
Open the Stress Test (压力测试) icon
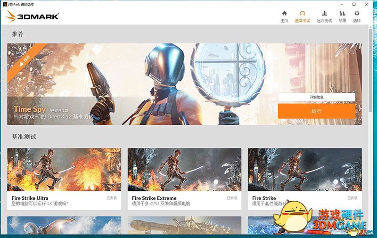pyautogui.click(x=324, y=13)
